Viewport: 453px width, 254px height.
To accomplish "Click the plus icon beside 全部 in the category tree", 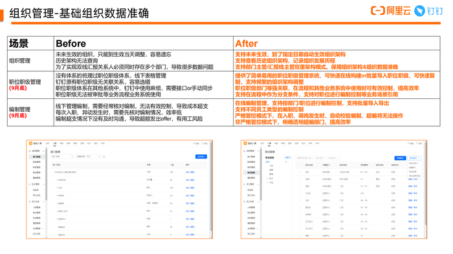I will 286,162.
